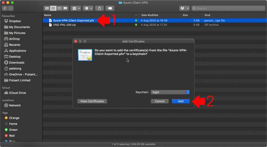The image size is (267, 147).
Task: Open iCloud Drive in sidebar
Action: pyautogui.click(x=17, y=93)
